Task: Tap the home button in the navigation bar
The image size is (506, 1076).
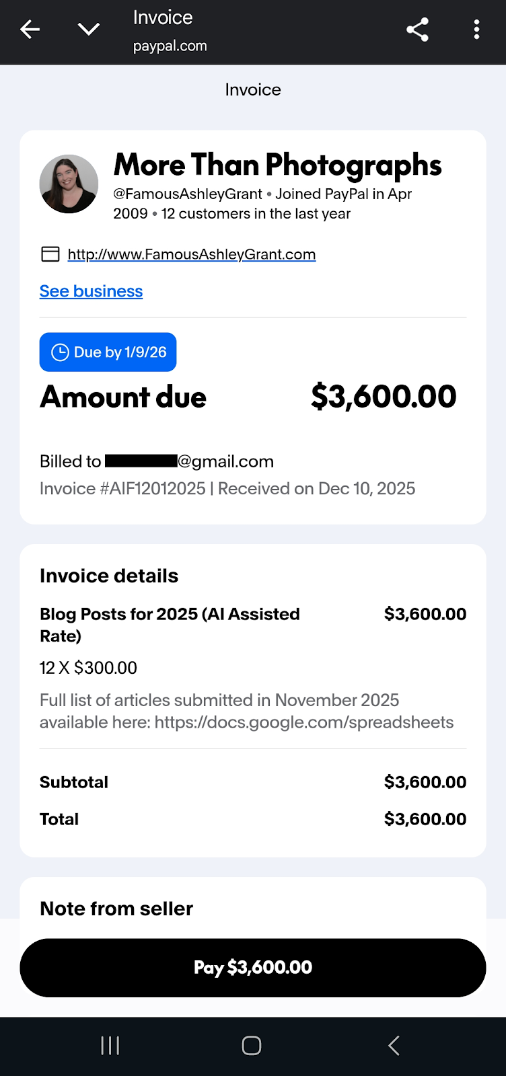Action: [x=251, y=1045]
